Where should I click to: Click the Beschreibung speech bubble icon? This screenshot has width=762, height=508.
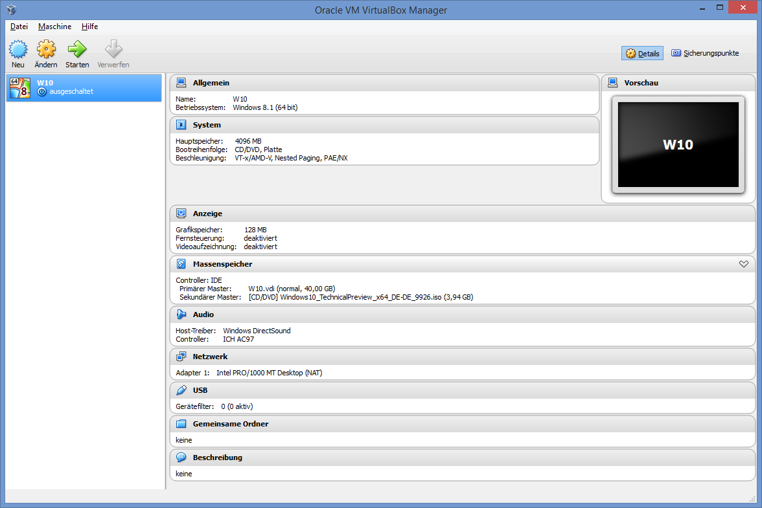[x=181, y=458]
